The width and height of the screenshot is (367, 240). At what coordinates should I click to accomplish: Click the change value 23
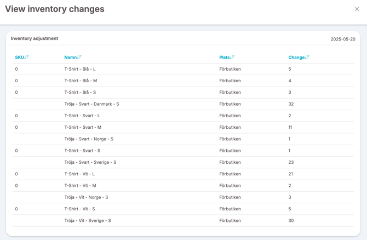[x=291, y=162]
